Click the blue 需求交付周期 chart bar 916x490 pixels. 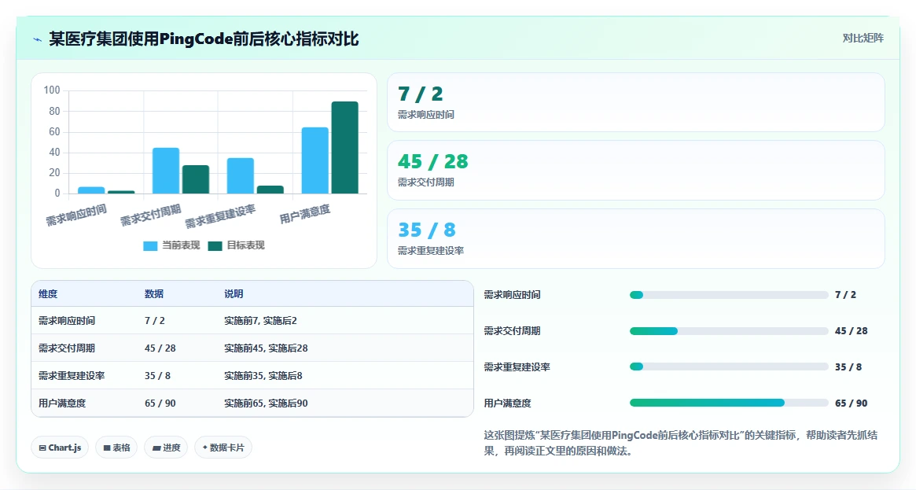tap(166, 171)
